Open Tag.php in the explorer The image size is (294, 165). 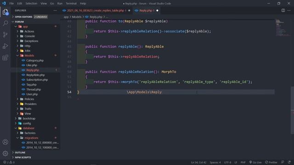(36, 84)
